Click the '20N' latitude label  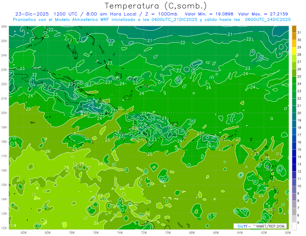4,113
